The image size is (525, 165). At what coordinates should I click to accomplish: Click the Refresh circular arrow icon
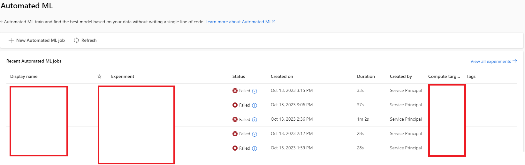(x=76, y=40)
